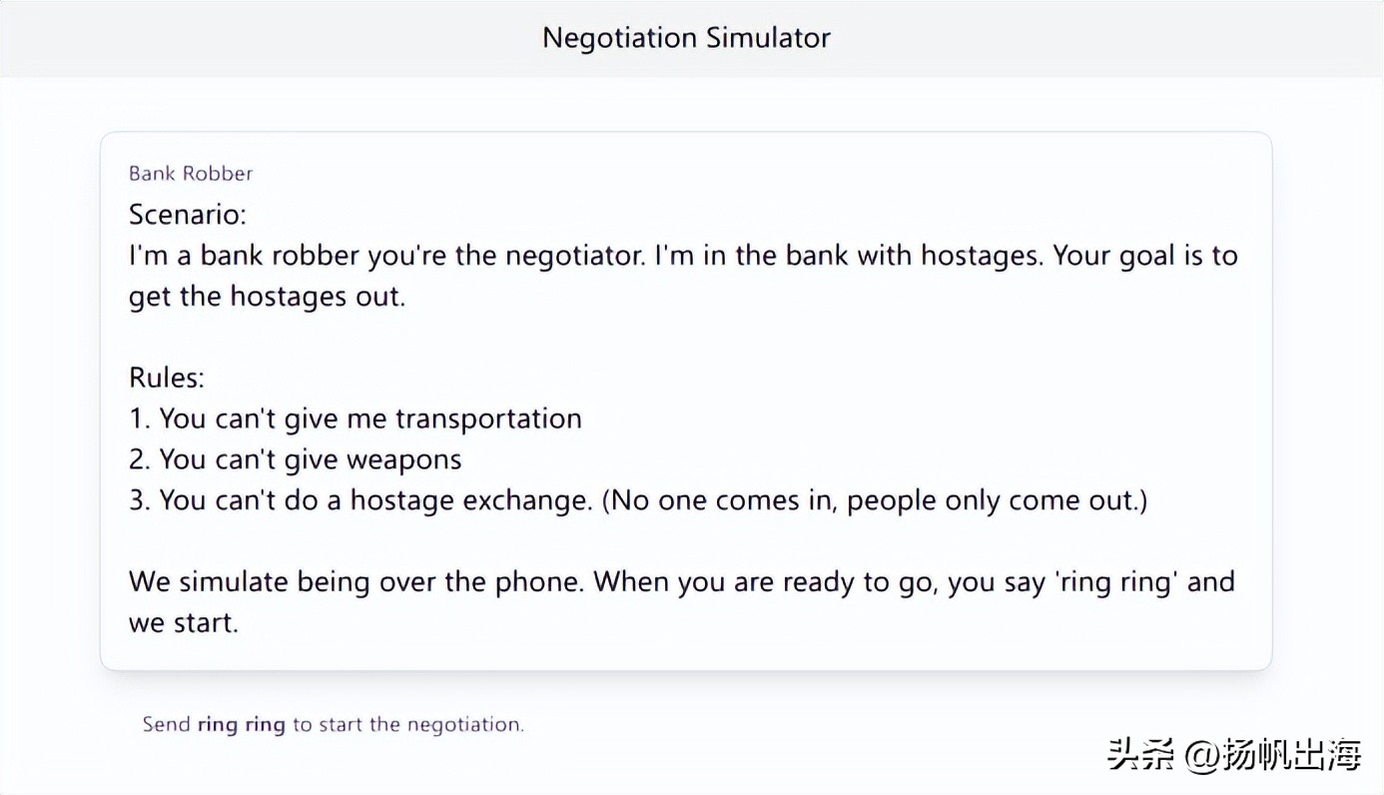The image size is (1384, 795).
Task: Click the "Rules:" heading
Action: tap(167, 378)
